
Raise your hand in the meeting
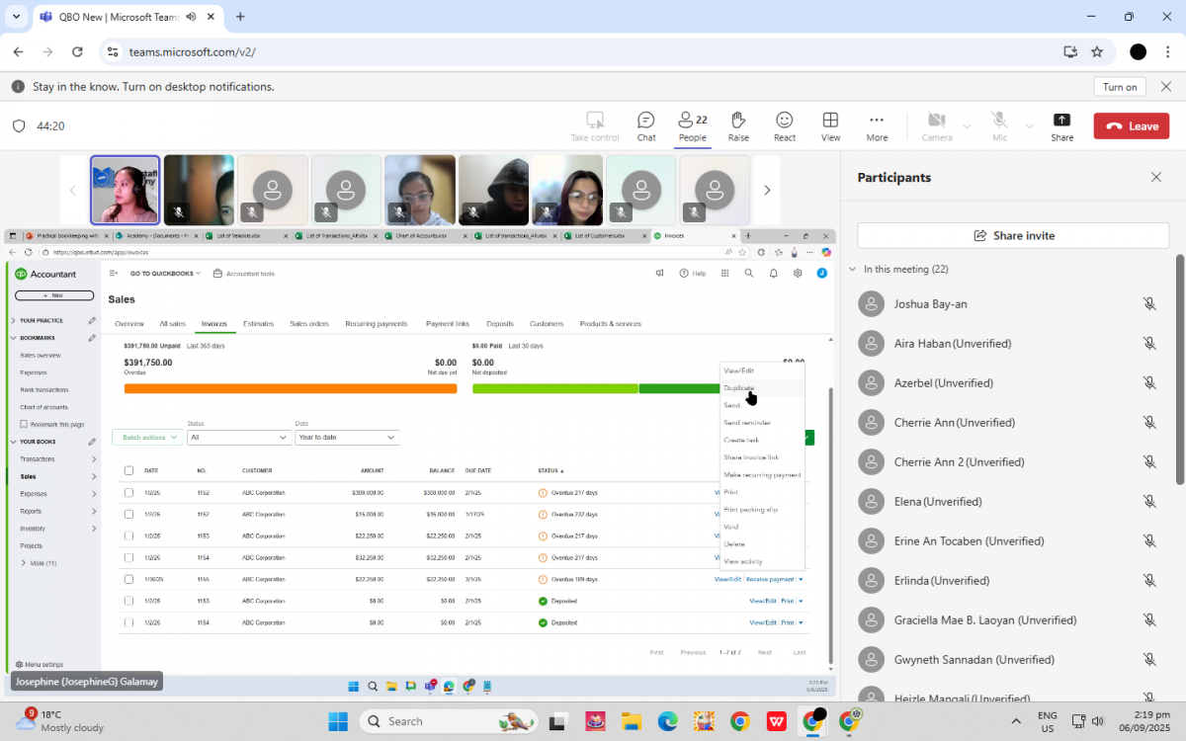pos(738,126)
